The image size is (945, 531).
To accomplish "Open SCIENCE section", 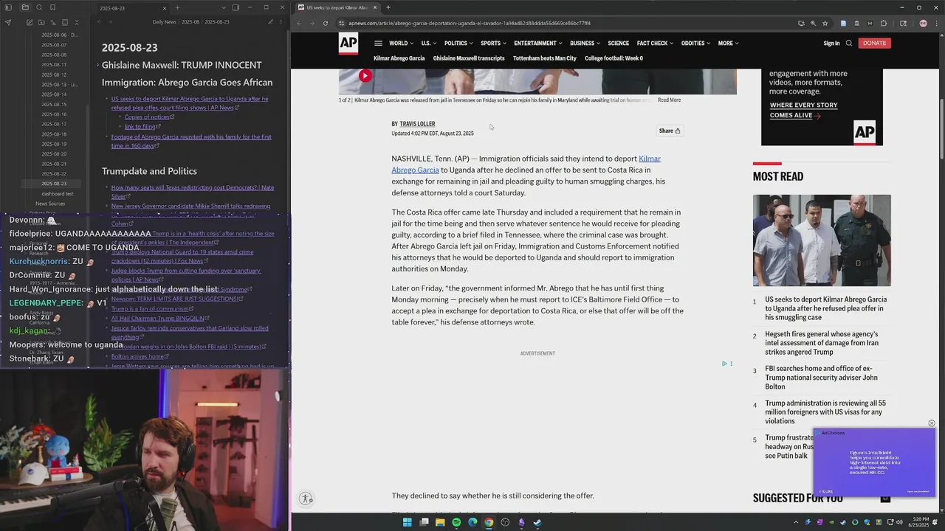I will (618, 44).
